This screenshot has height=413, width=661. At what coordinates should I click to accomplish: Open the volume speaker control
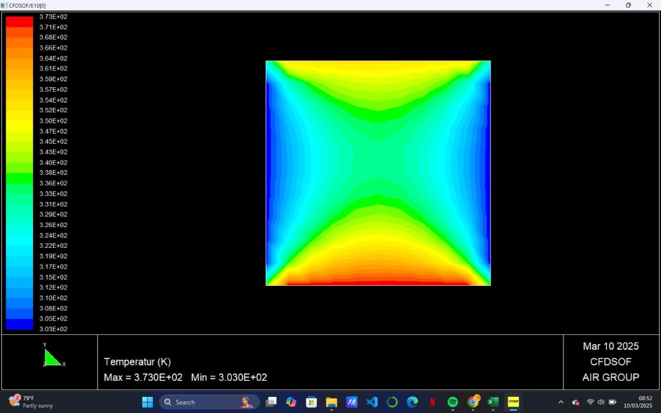[x=601, y=402]
